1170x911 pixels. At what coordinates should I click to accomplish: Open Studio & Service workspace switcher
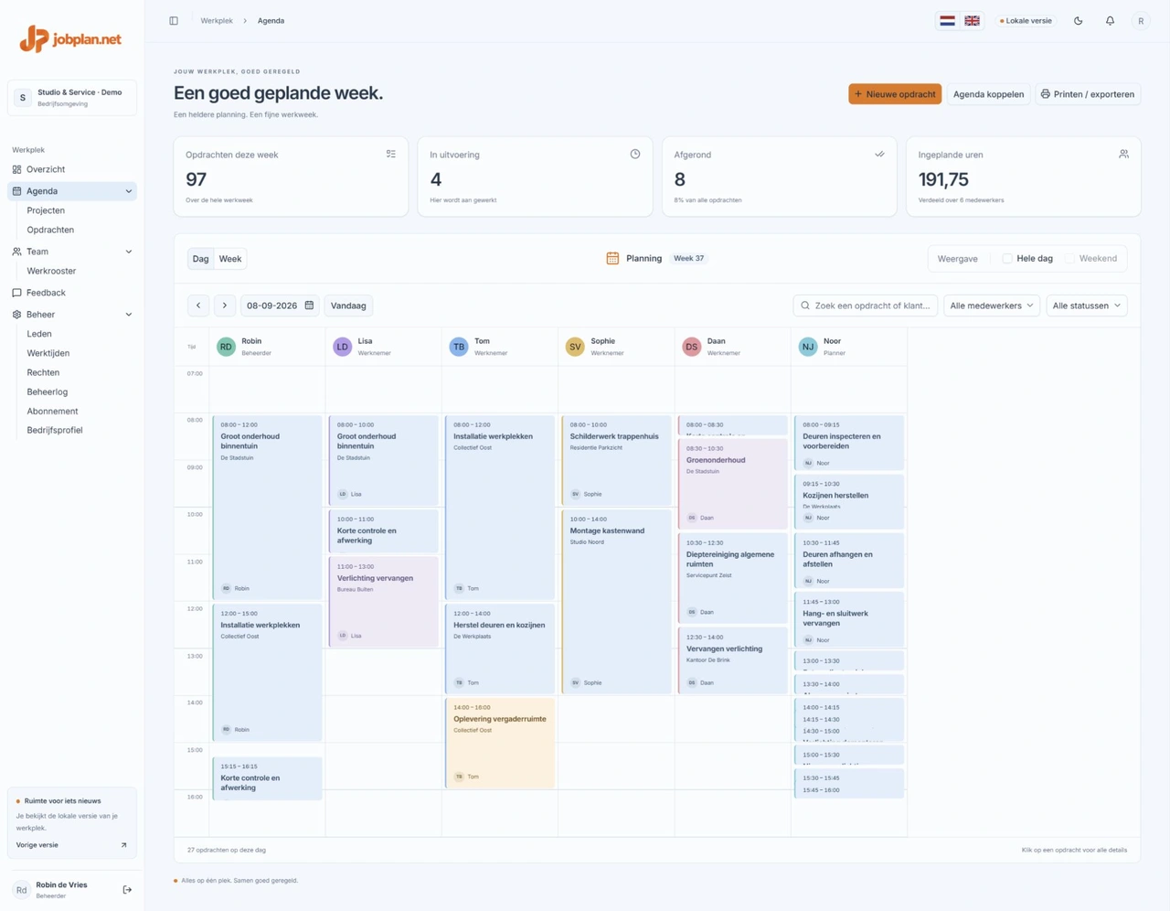pos(72,98)
